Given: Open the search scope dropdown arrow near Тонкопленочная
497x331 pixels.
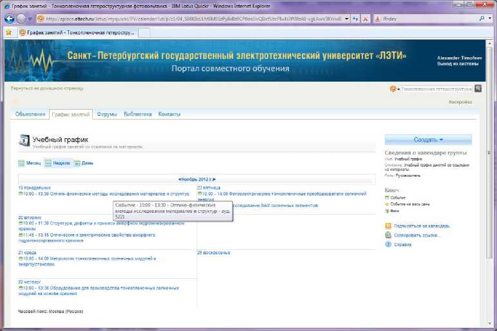Looking at the screenshot, I should click(398, 89).
